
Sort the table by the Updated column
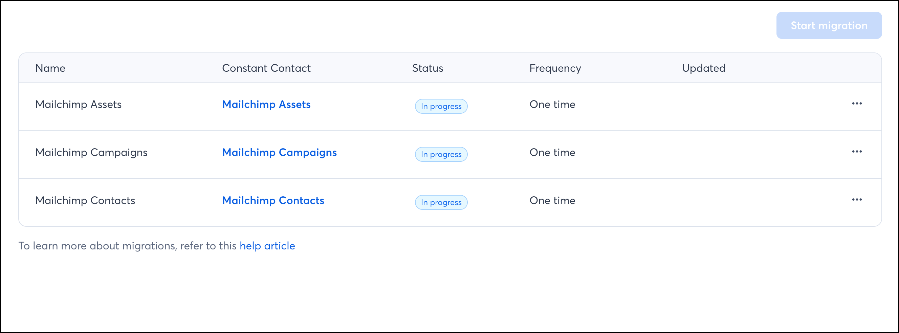(x=703, y=68)
